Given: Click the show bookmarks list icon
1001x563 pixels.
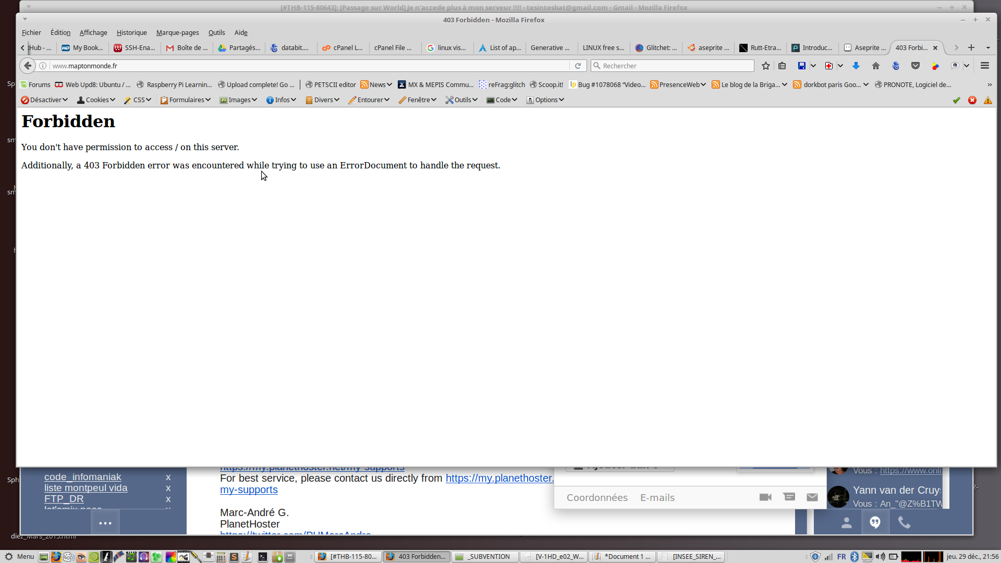Looking at the screenshot, I should point(782,66).
